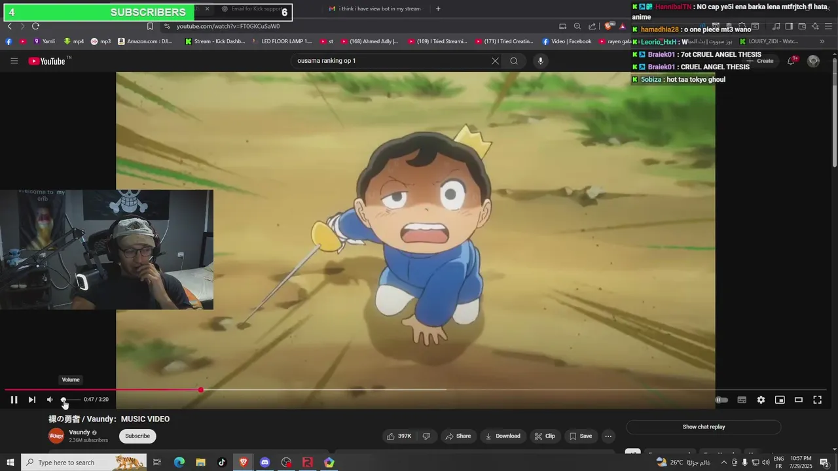Go to the YouTube home logo
Image resolution: width=838 pixels, height=471 pixels.
[48, 61]
